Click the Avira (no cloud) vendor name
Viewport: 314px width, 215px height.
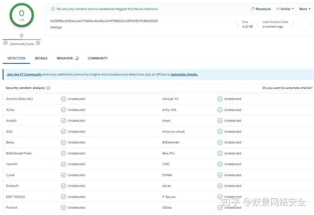click(x=173, y=132)
